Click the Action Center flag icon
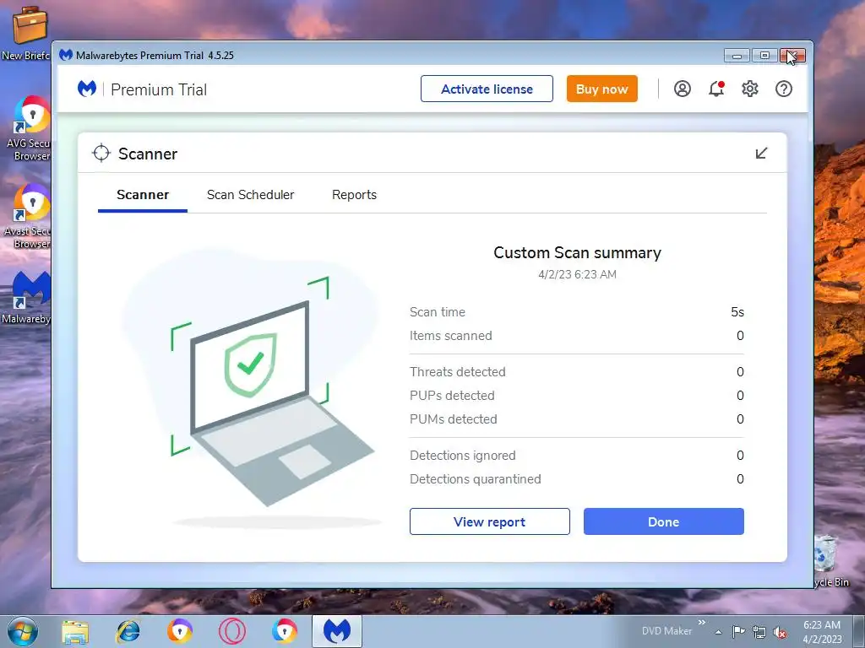The height and width of the screenshot is (648, 865). [738, 632]
